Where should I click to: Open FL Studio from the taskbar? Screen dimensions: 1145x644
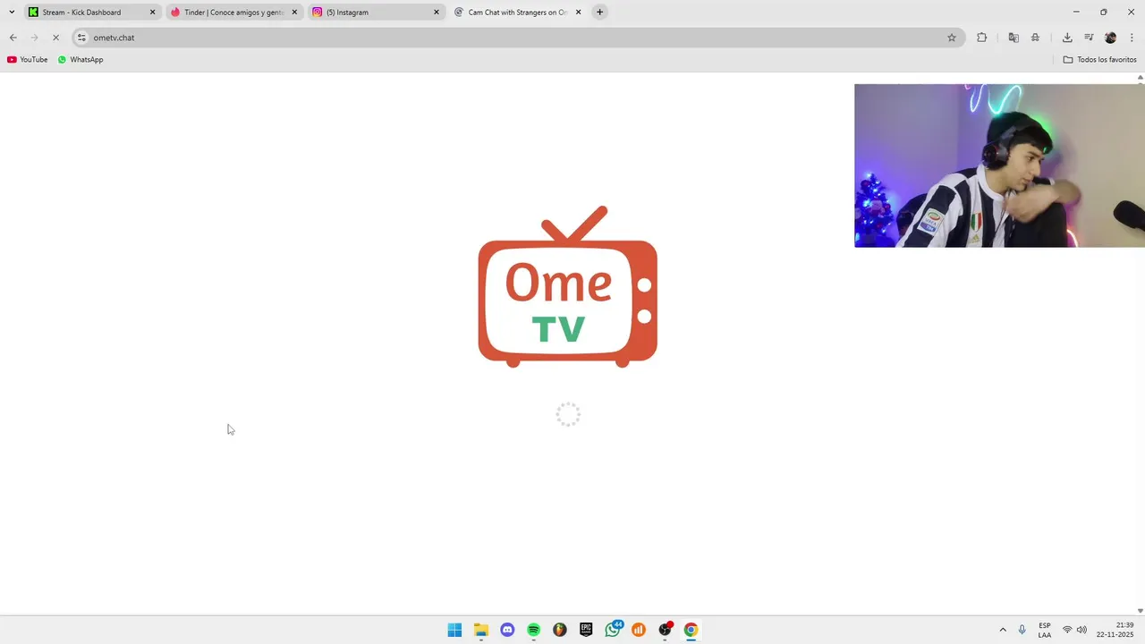coord(560,630)
